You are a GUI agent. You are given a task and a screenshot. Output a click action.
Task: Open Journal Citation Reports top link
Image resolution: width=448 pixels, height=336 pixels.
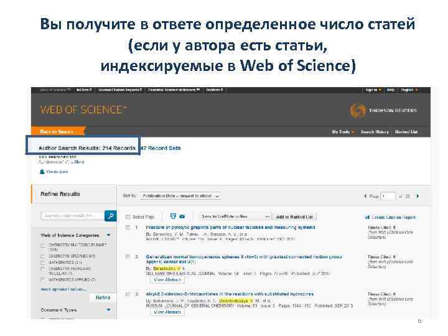point(120,90)
